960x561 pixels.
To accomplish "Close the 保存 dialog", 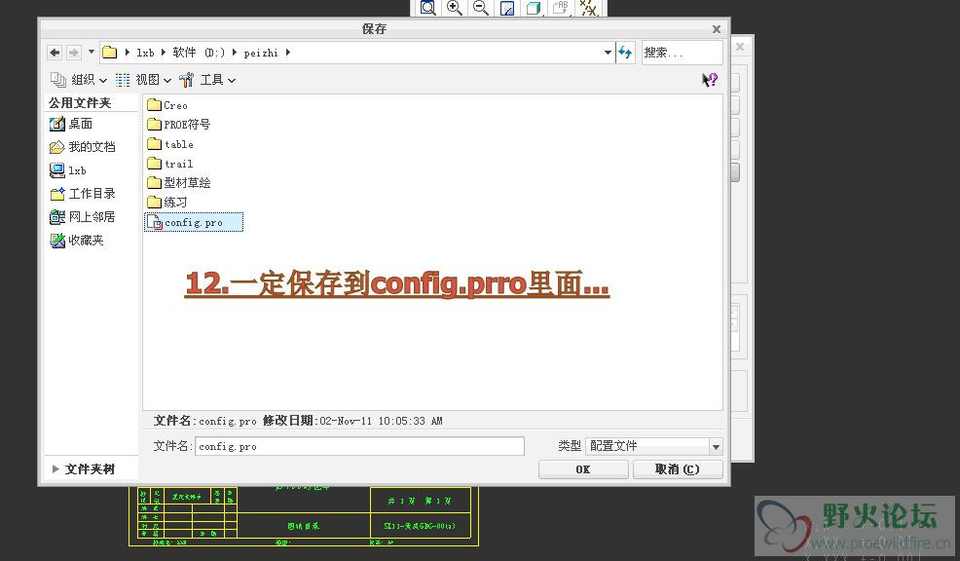I will coord(717,29).
